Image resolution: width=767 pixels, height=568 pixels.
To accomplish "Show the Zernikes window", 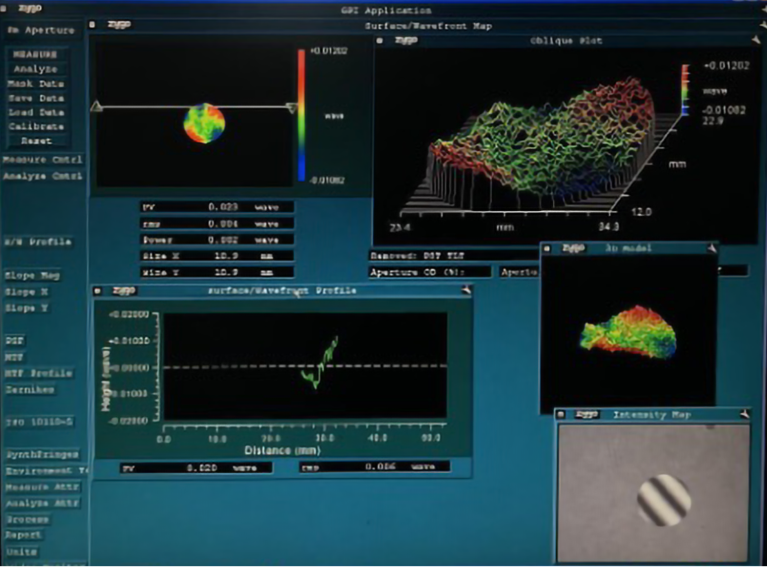I will click(29, 389).
